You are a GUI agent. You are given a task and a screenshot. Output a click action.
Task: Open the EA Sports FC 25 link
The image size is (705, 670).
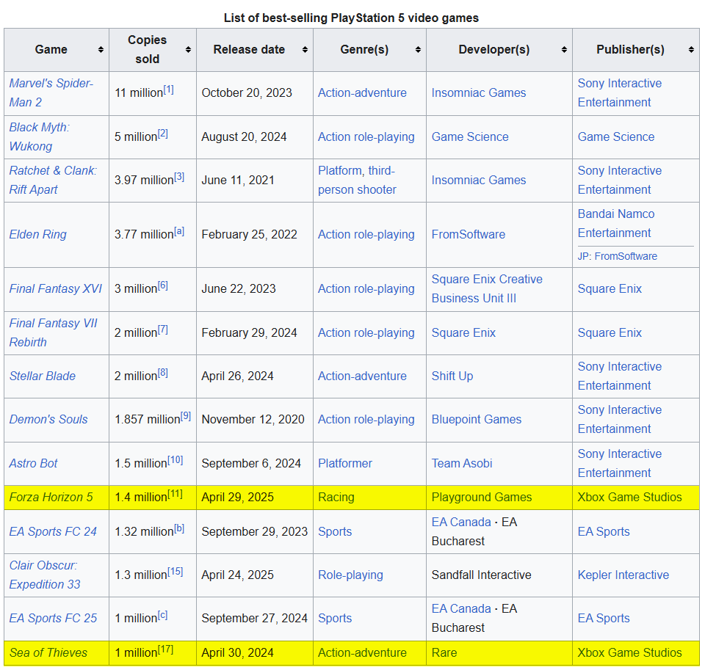tap(53, 619)
